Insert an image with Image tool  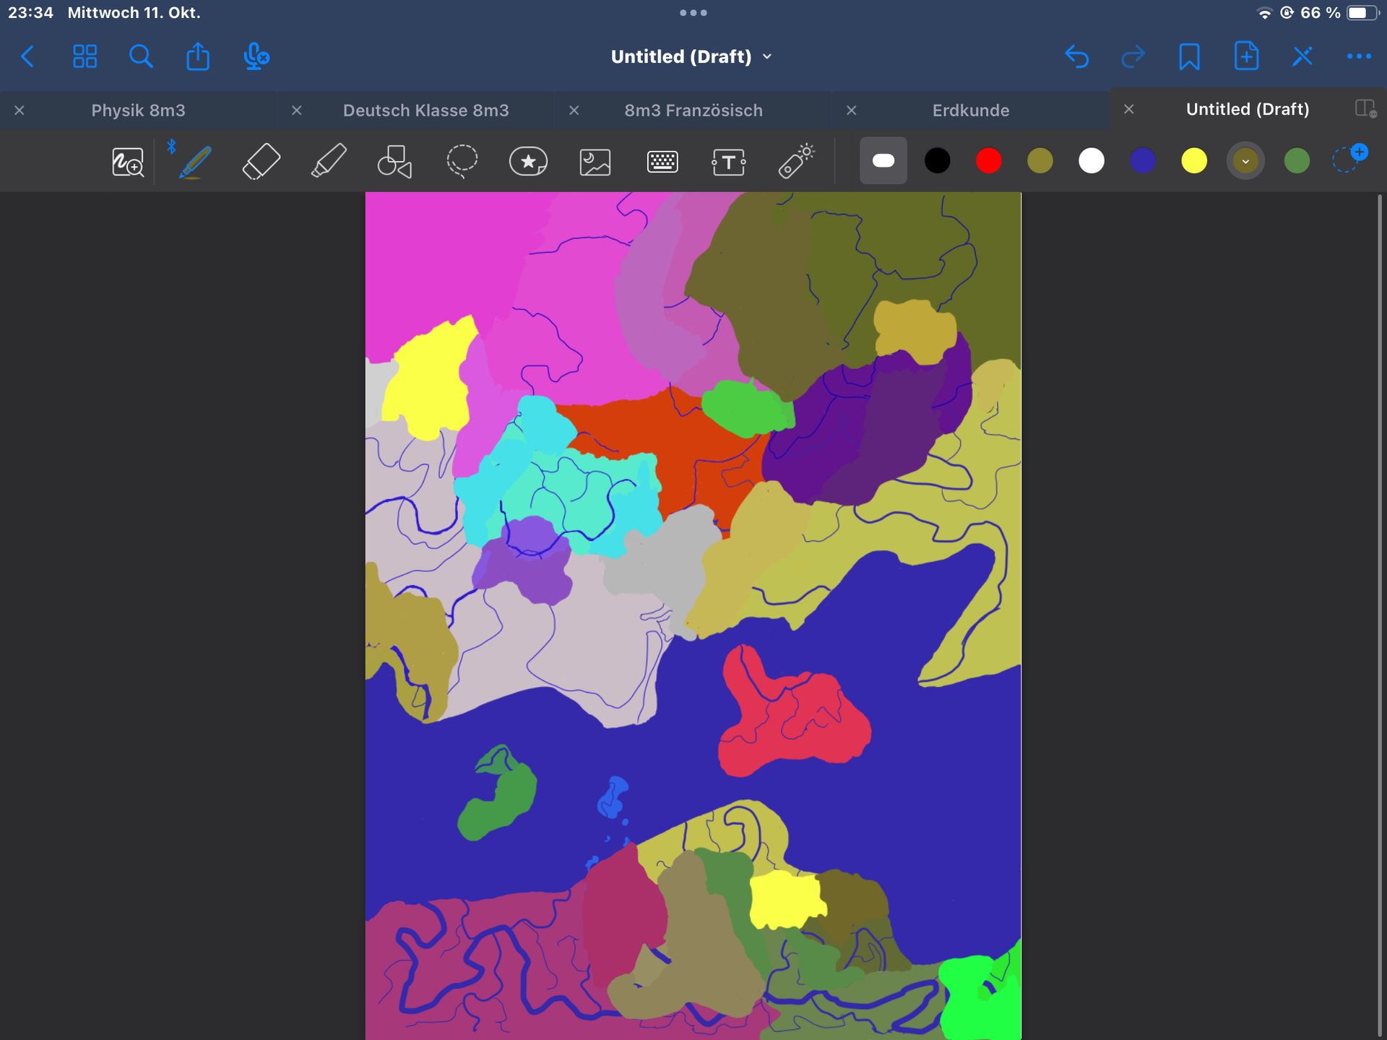595,162
